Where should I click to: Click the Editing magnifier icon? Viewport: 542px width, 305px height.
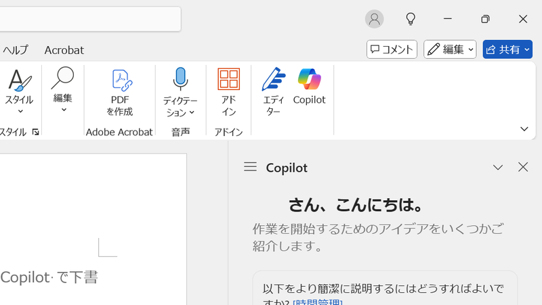pyautogui.click(x=62, y=78)
